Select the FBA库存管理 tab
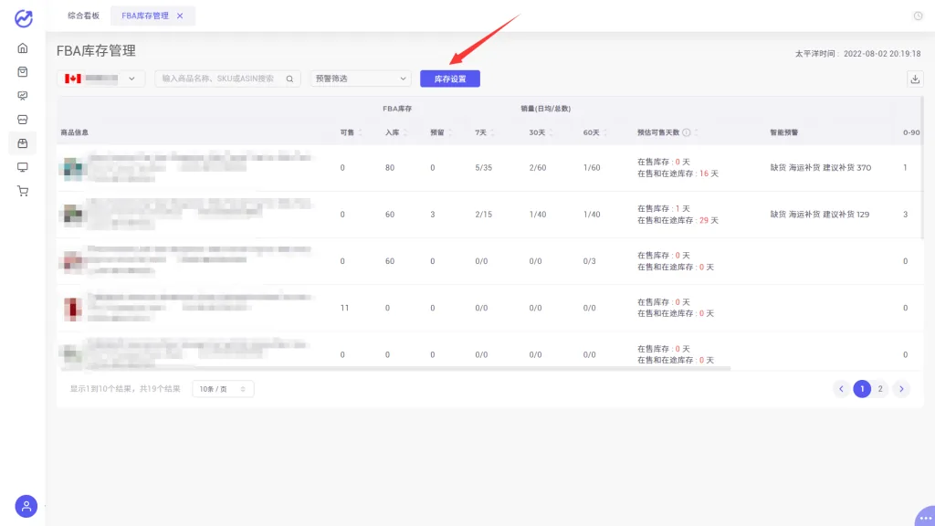 pyautogui.click(x=145, y=16)
